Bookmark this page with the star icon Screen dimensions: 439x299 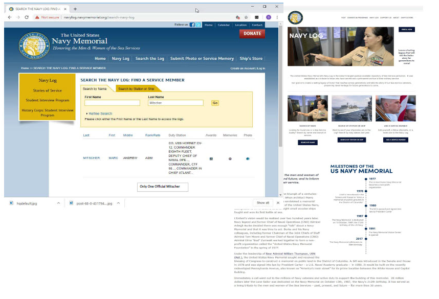(x=246, y=17)
